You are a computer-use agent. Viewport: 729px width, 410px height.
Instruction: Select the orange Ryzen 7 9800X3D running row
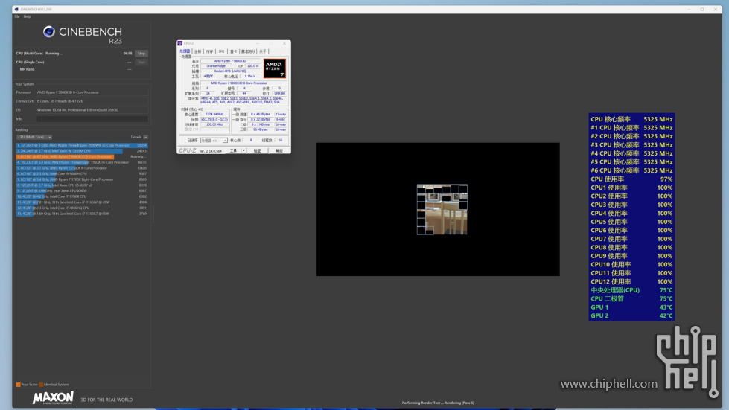coord(82,156)
